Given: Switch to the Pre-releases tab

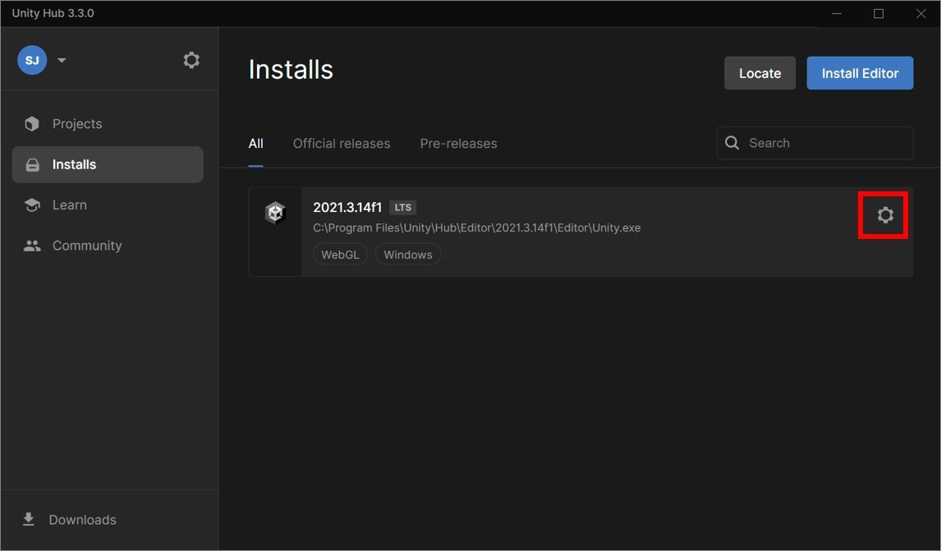Looking at the screenshot, I should [x=458, y=144].
